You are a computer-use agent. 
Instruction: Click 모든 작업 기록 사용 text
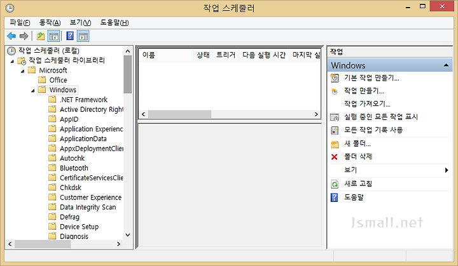tap(373, 130)
